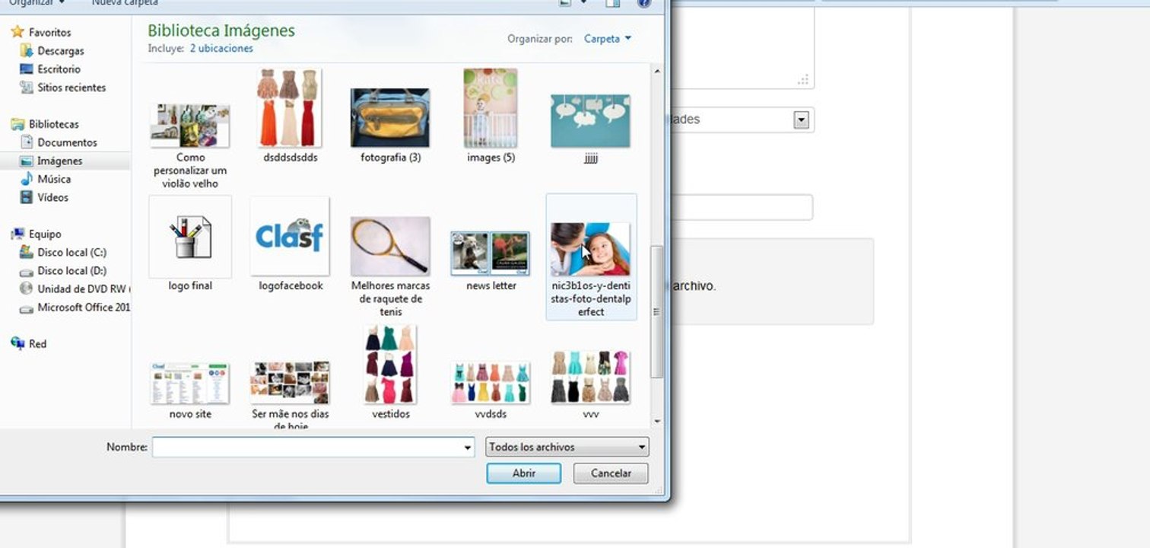Select the Bibliotecas node
1150x548 pixels.
point(53,124)
